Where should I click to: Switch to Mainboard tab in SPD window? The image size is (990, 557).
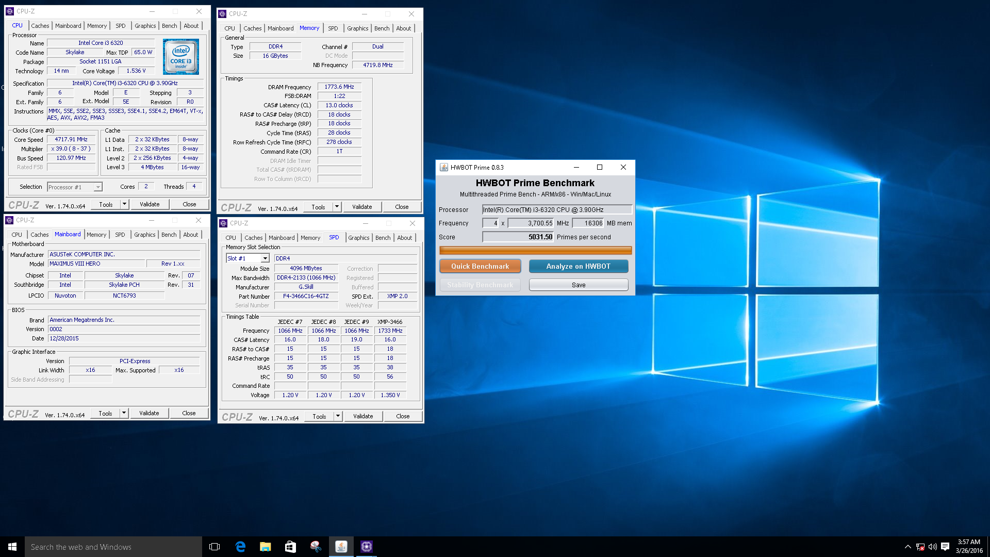click(x=282, y=238)
